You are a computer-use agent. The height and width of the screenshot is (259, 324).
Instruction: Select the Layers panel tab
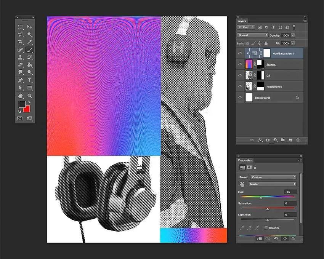pos(242,21)
